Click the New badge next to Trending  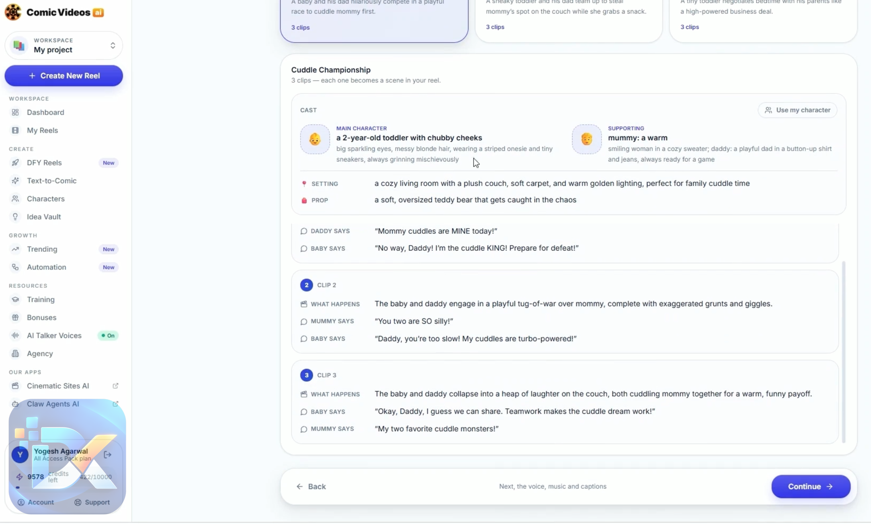pyautogui.click(x=108, y=249)
